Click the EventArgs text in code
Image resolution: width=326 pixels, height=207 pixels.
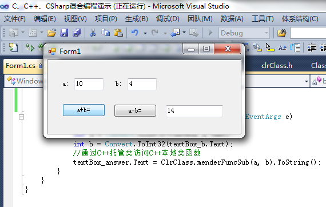tap(263, 117)
